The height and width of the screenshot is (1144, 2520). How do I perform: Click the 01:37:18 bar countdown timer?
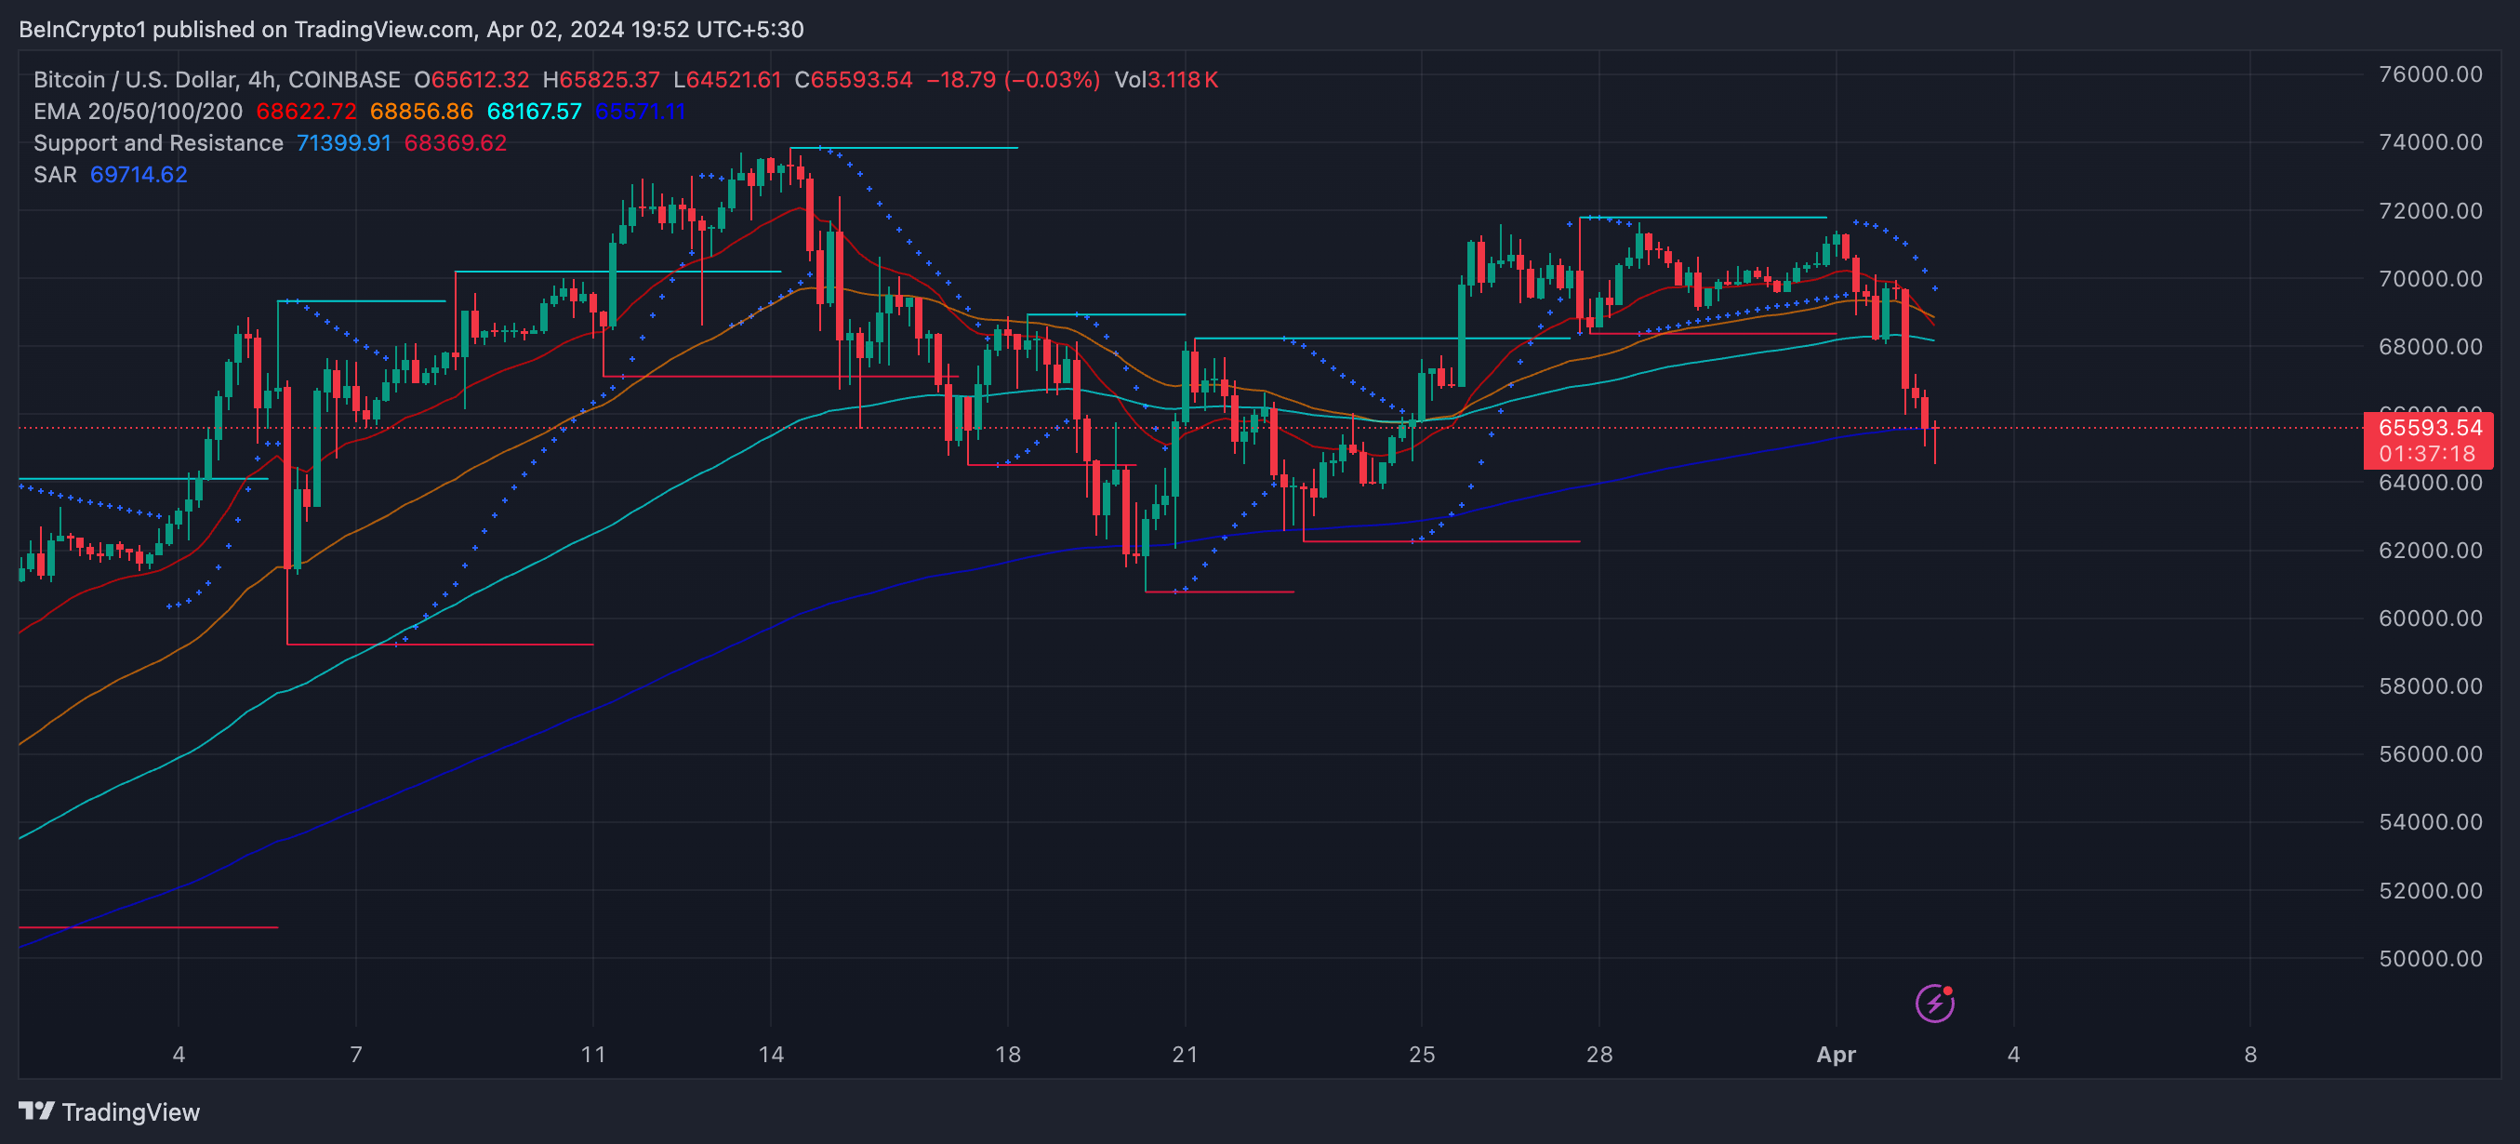[2426, 454]
